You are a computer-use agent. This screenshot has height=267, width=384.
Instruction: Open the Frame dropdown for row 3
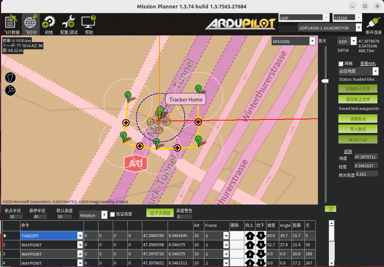[226, 254]
